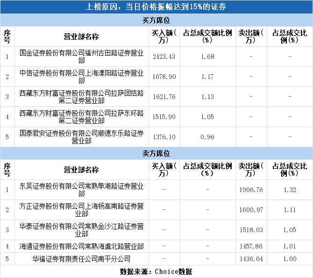This screenshot has width=313, height=278.
Task: Click sell amount value 1600.97
Action: (251, 210)
